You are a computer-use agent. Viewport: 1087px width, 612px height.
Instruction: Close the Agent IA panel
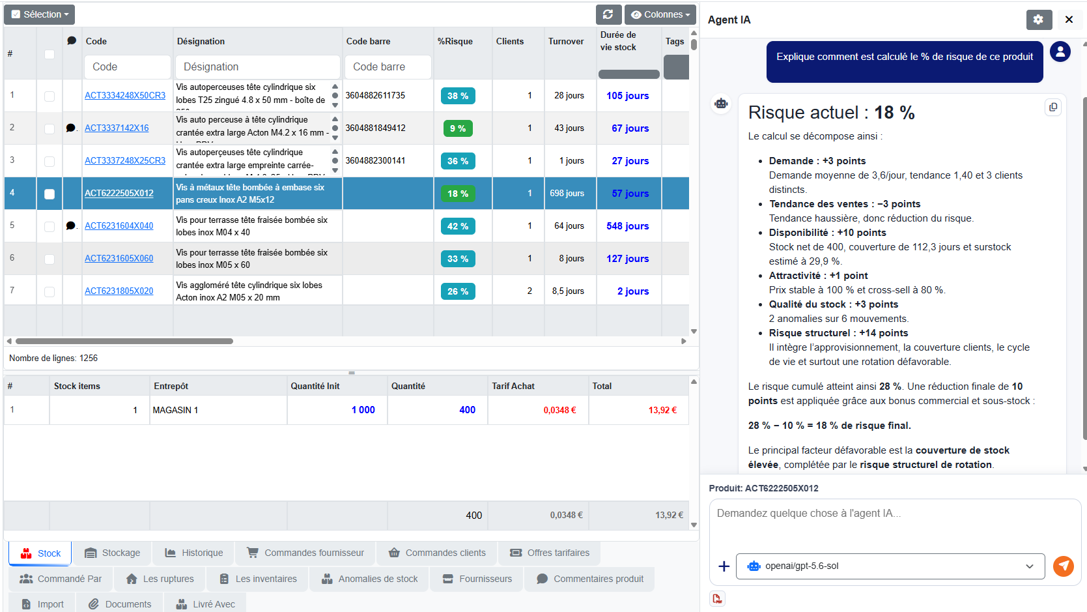click(x=1069, y=20)
